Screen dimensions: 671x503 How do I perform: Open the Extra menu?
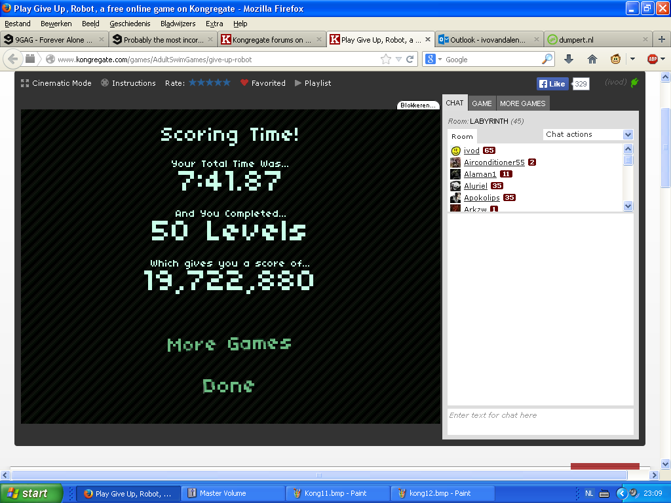[214, 24]
